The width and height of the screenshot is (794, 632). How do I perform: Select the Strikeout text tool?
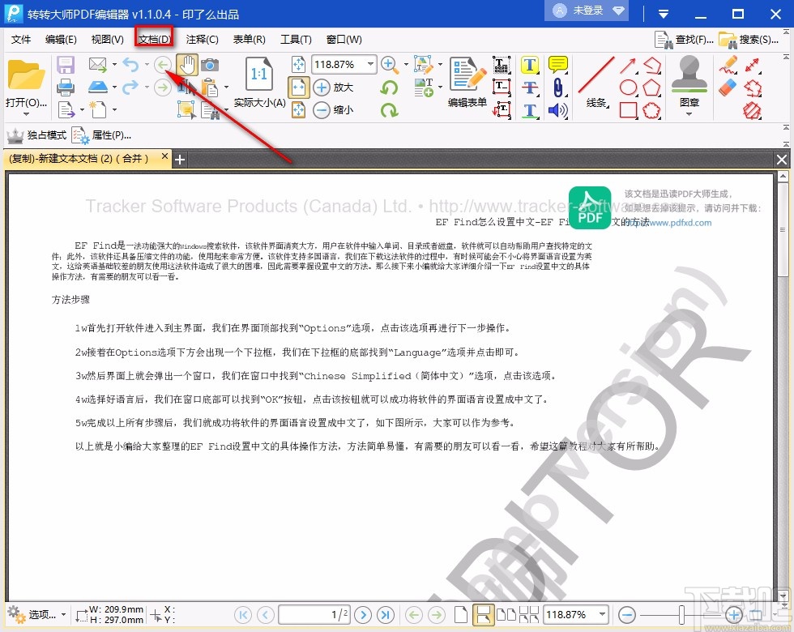coord(530,88)
